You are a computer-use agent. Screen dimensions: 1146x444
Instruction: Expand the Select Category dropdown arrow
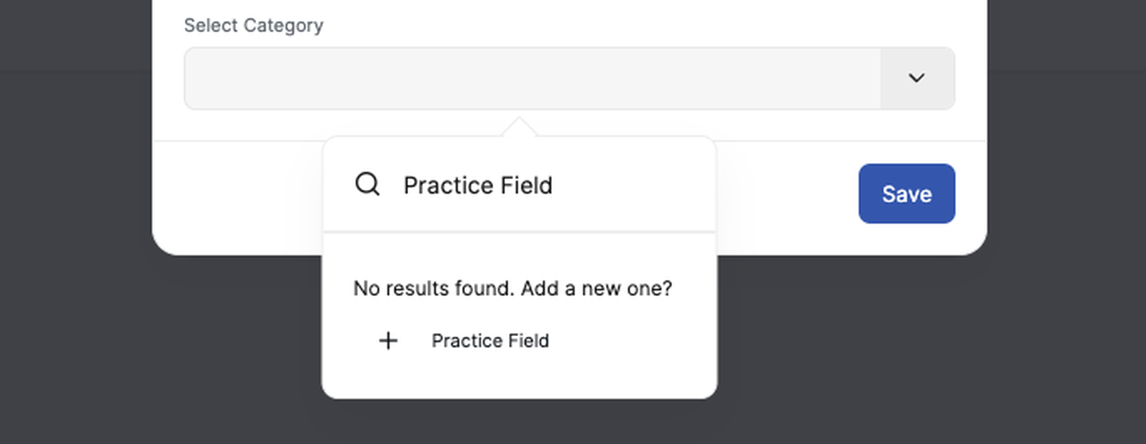916,77
